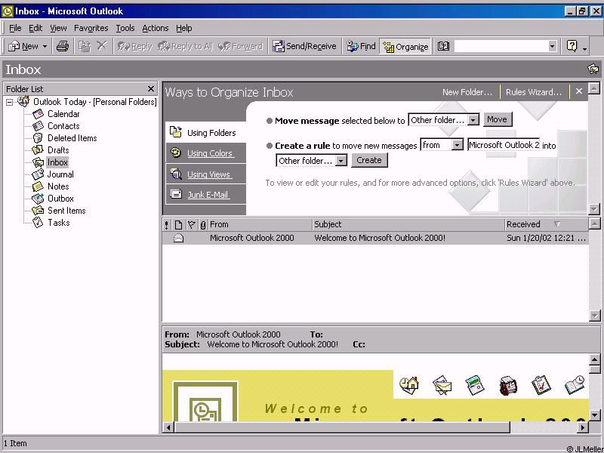This screenshot has width=604, height=453.
Task: Collapse the Outlook Today tree node
Action: pyautogui.click(x=10, y=102)
